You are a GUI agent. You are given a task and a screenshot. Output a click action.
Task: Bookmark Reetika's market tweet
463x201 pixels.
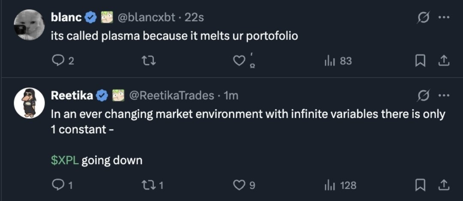(420, 185)
